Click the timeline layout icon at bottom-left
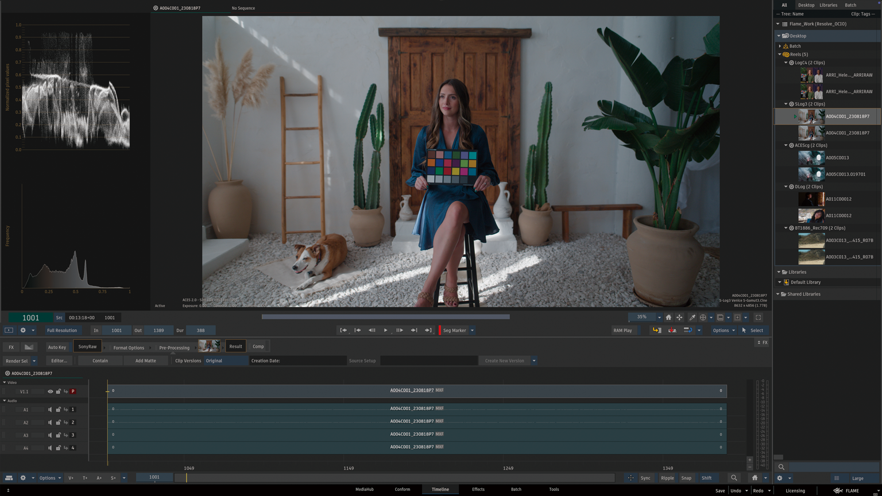Viewport: 882px width, 496px height. click(9, 478)
